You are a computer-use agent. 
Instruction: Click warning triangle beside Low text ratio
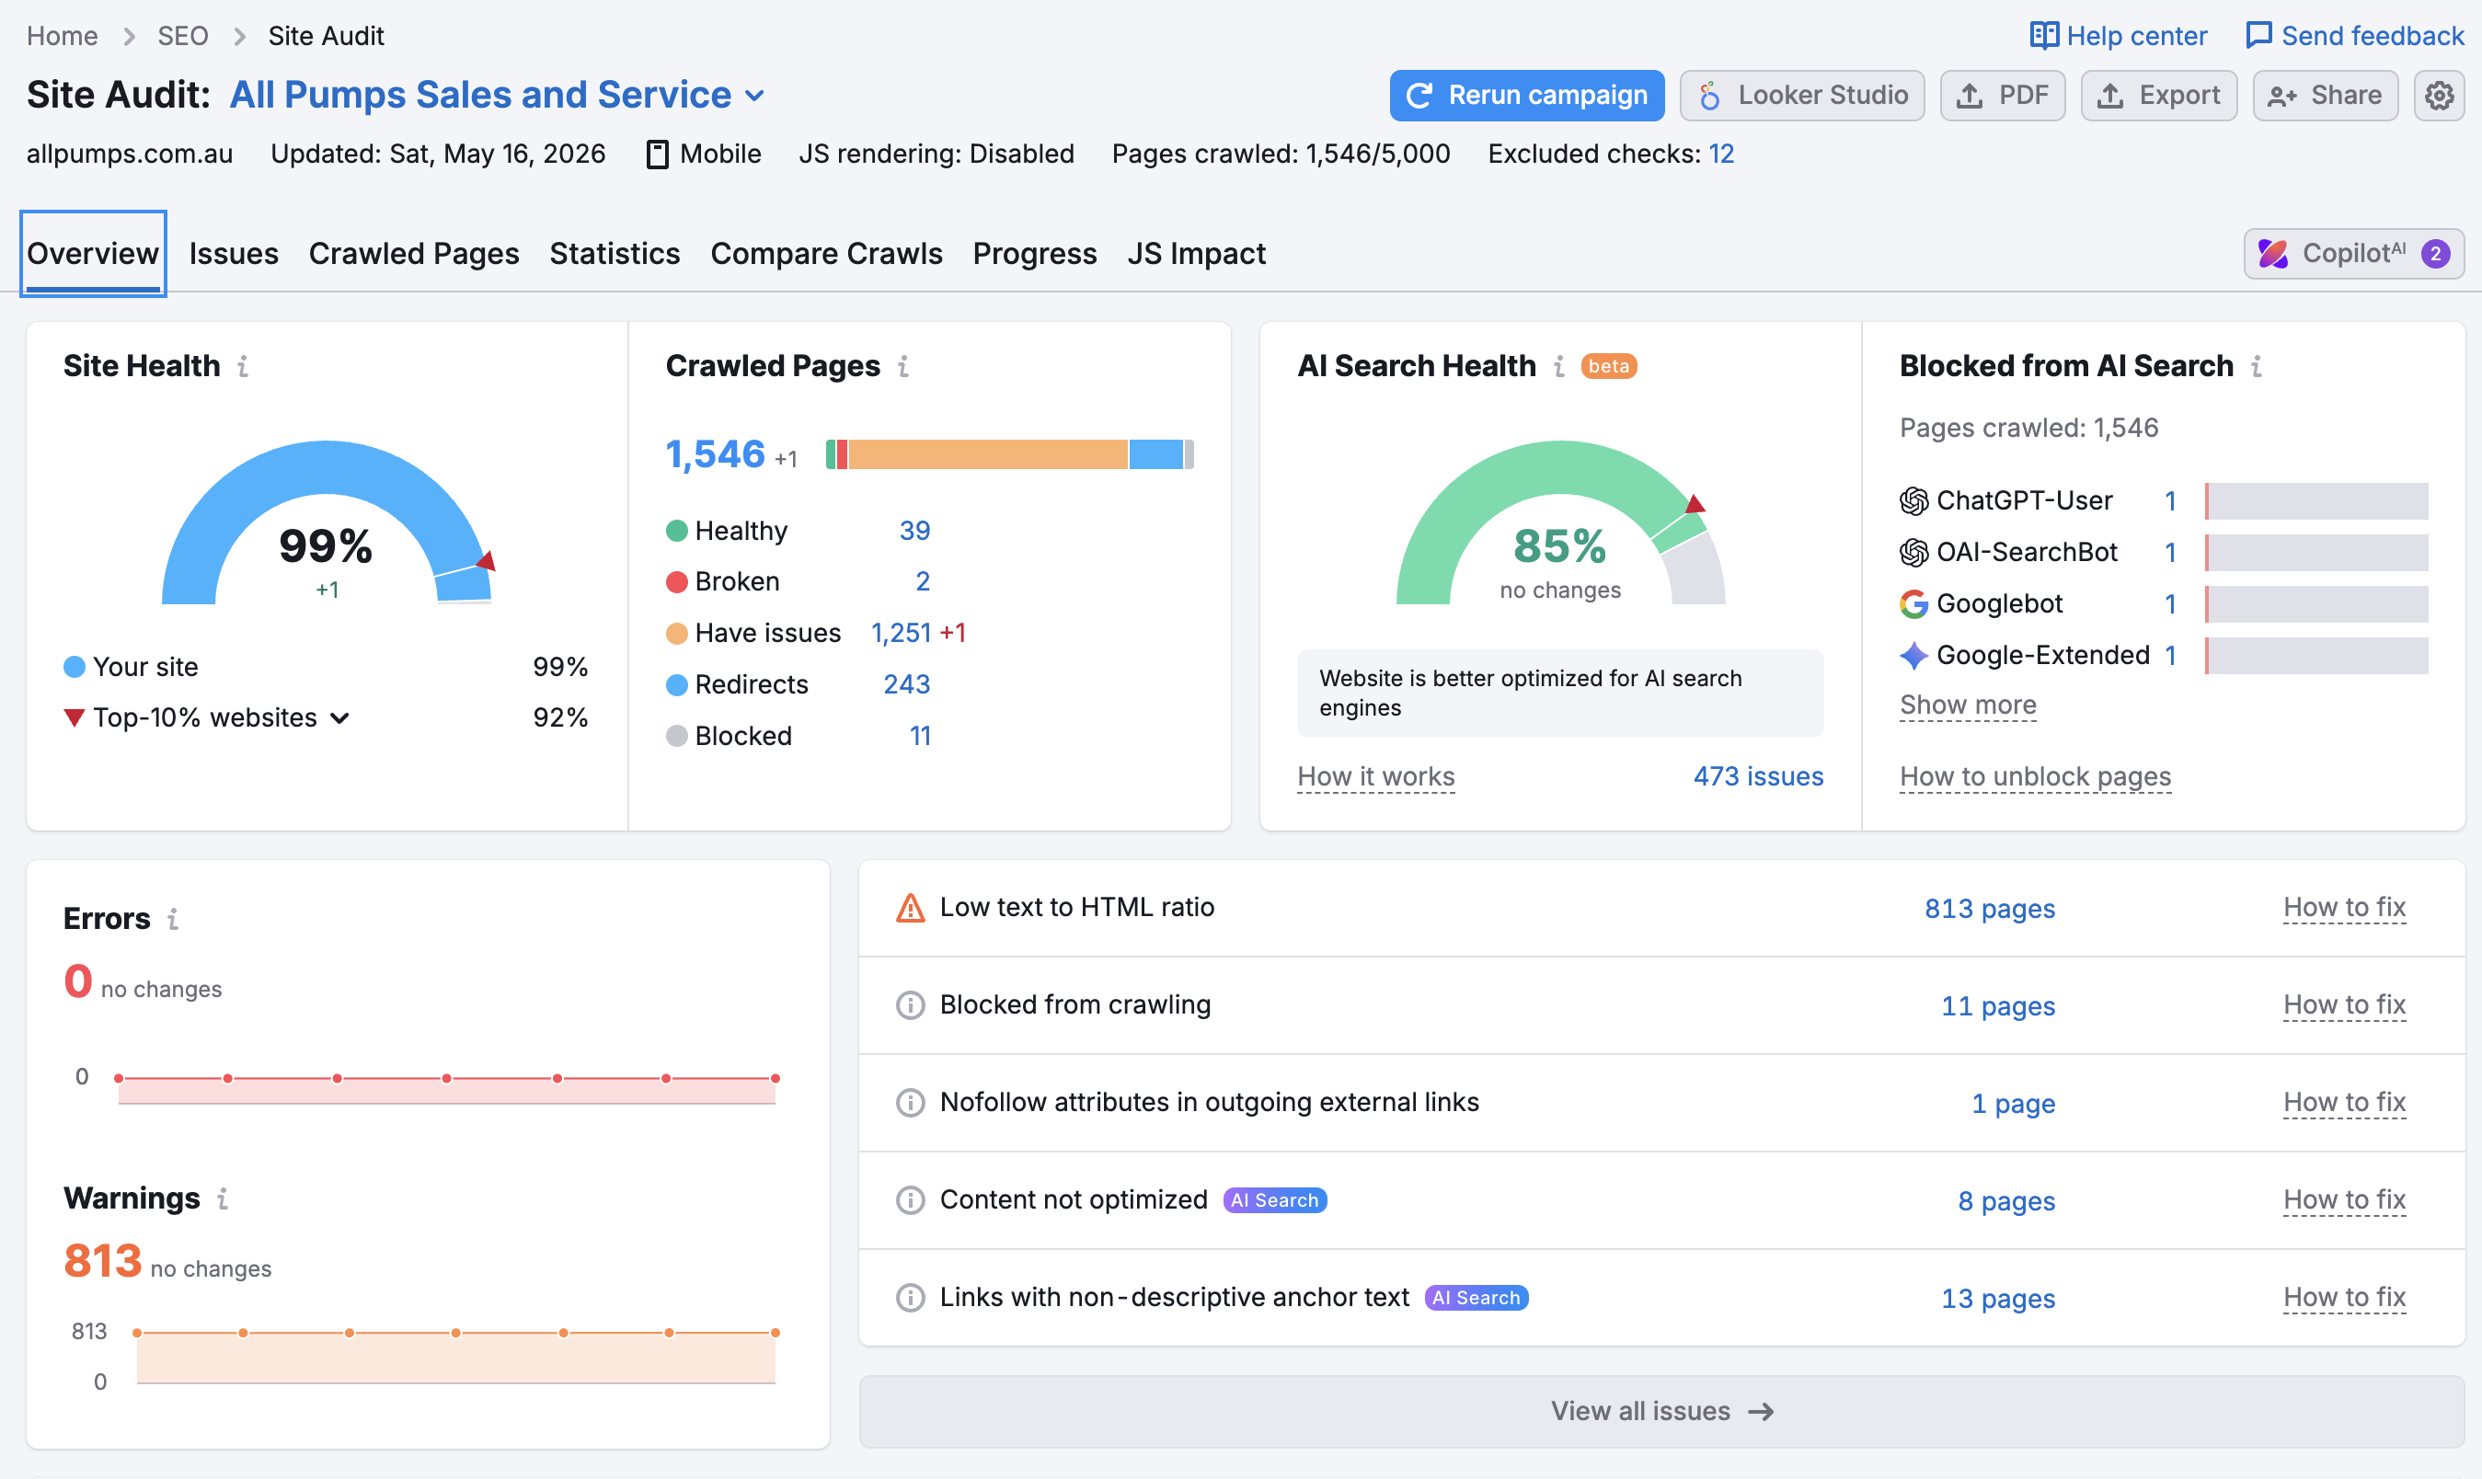tap(910, 908)
